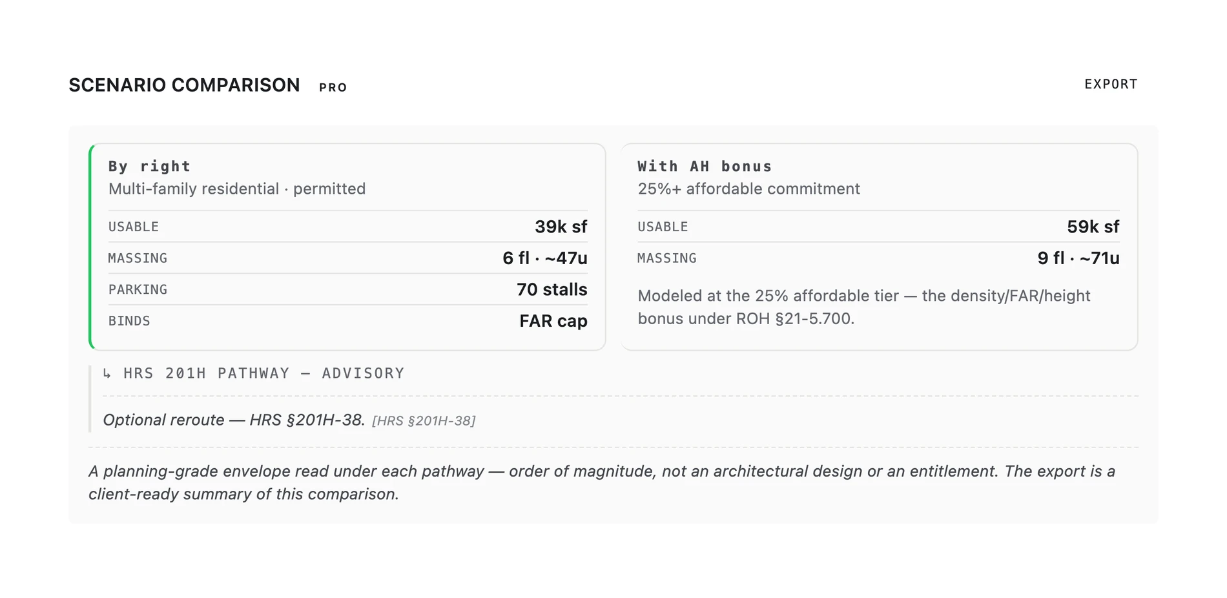The width and height of the screenshot is (1227, 598).
Task: Select the By right scenario card
Action: [x=347, y=247]
